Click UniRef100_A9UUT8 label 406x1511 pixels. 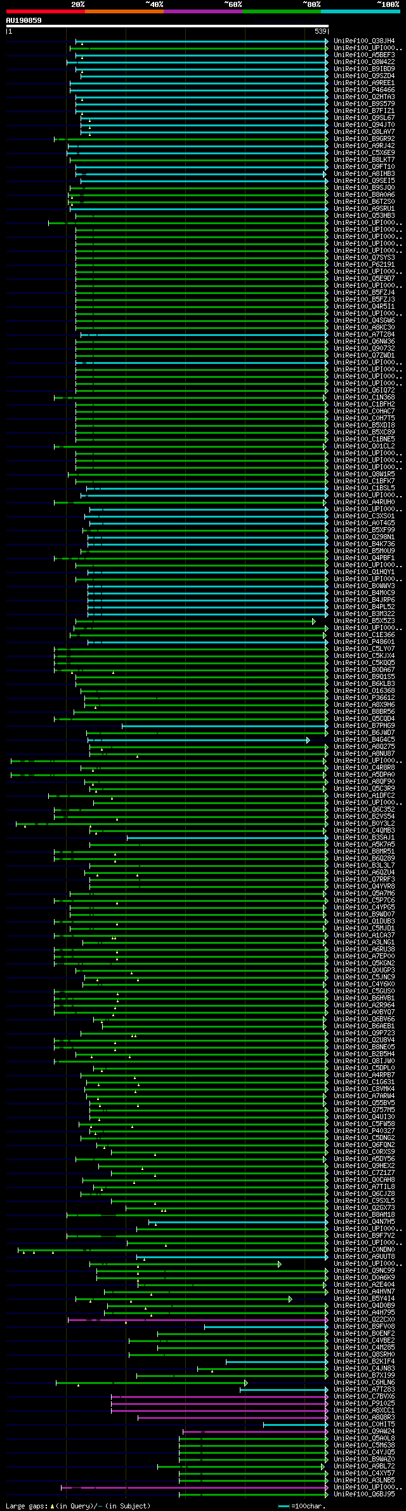point(364,1257)
